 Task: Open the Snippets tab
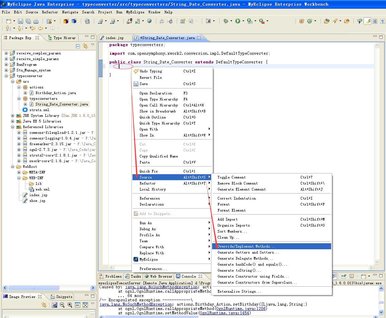[62, 297]
